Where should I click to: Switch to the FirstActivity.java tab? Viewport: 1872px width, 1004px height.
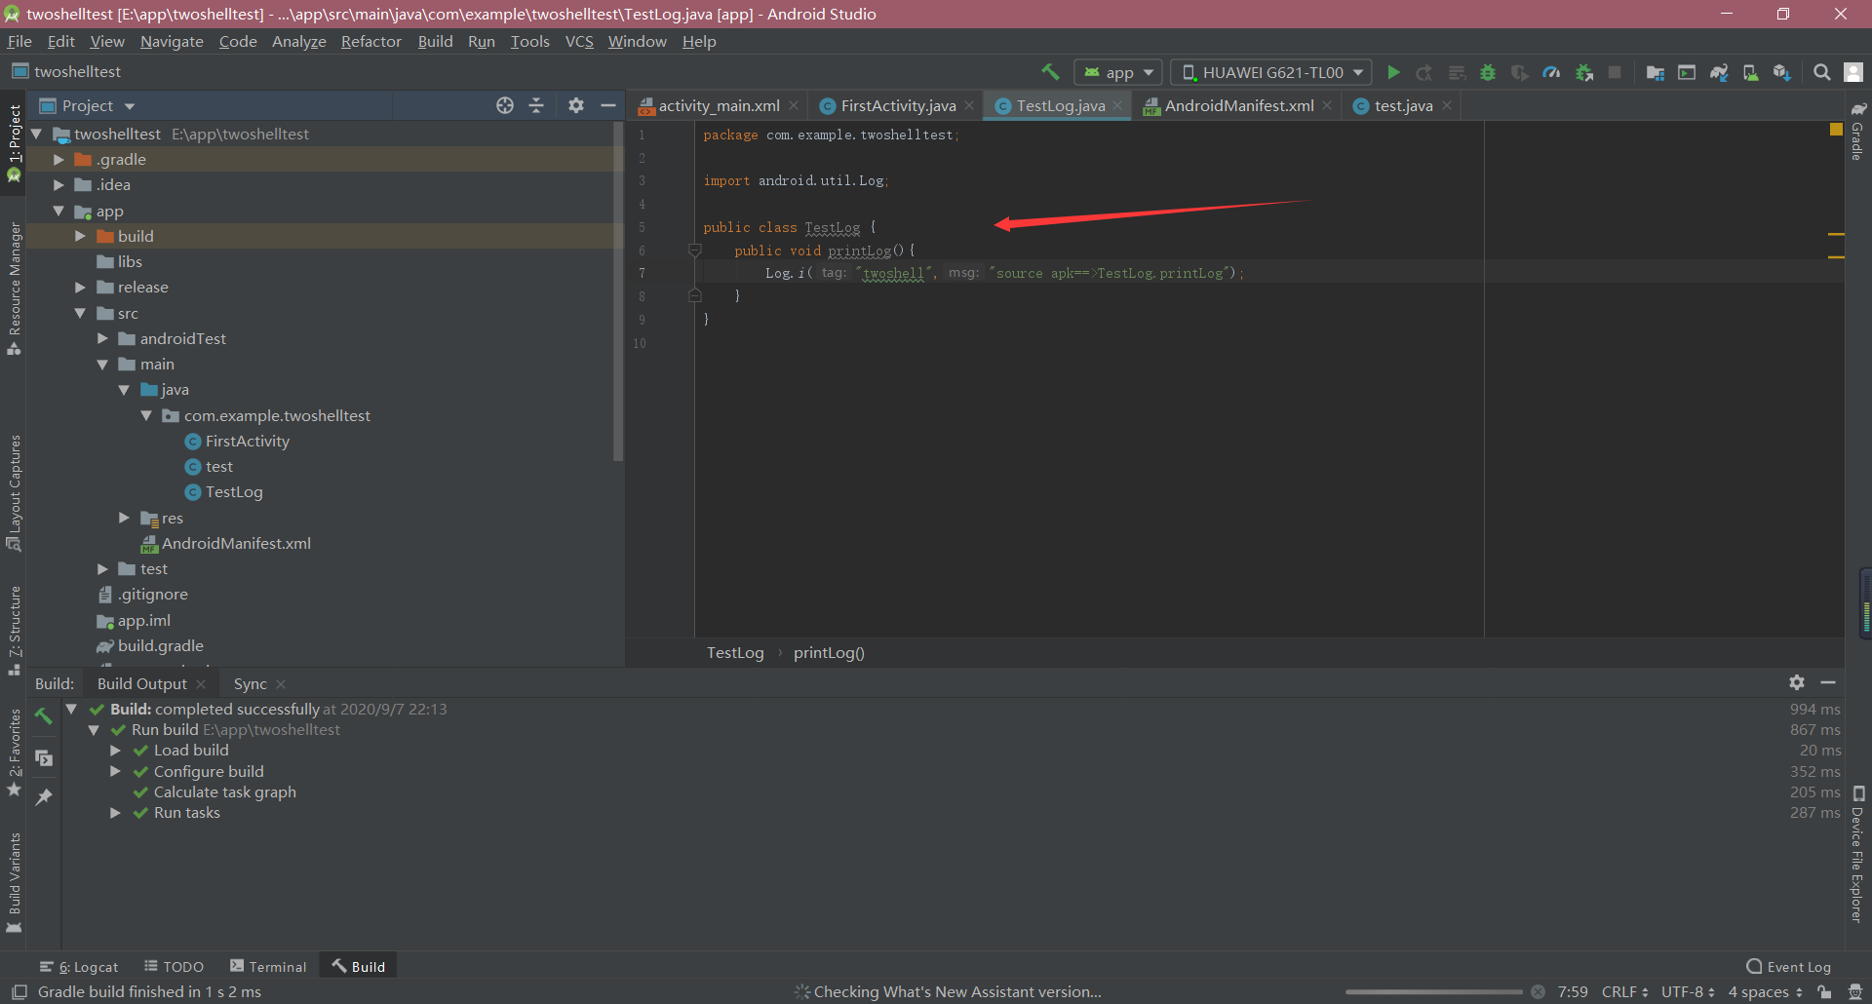[898, 105]
